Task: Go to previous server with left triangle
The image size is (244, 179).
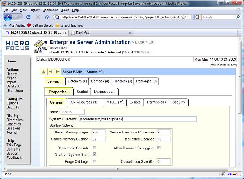Action: (51, 72)
